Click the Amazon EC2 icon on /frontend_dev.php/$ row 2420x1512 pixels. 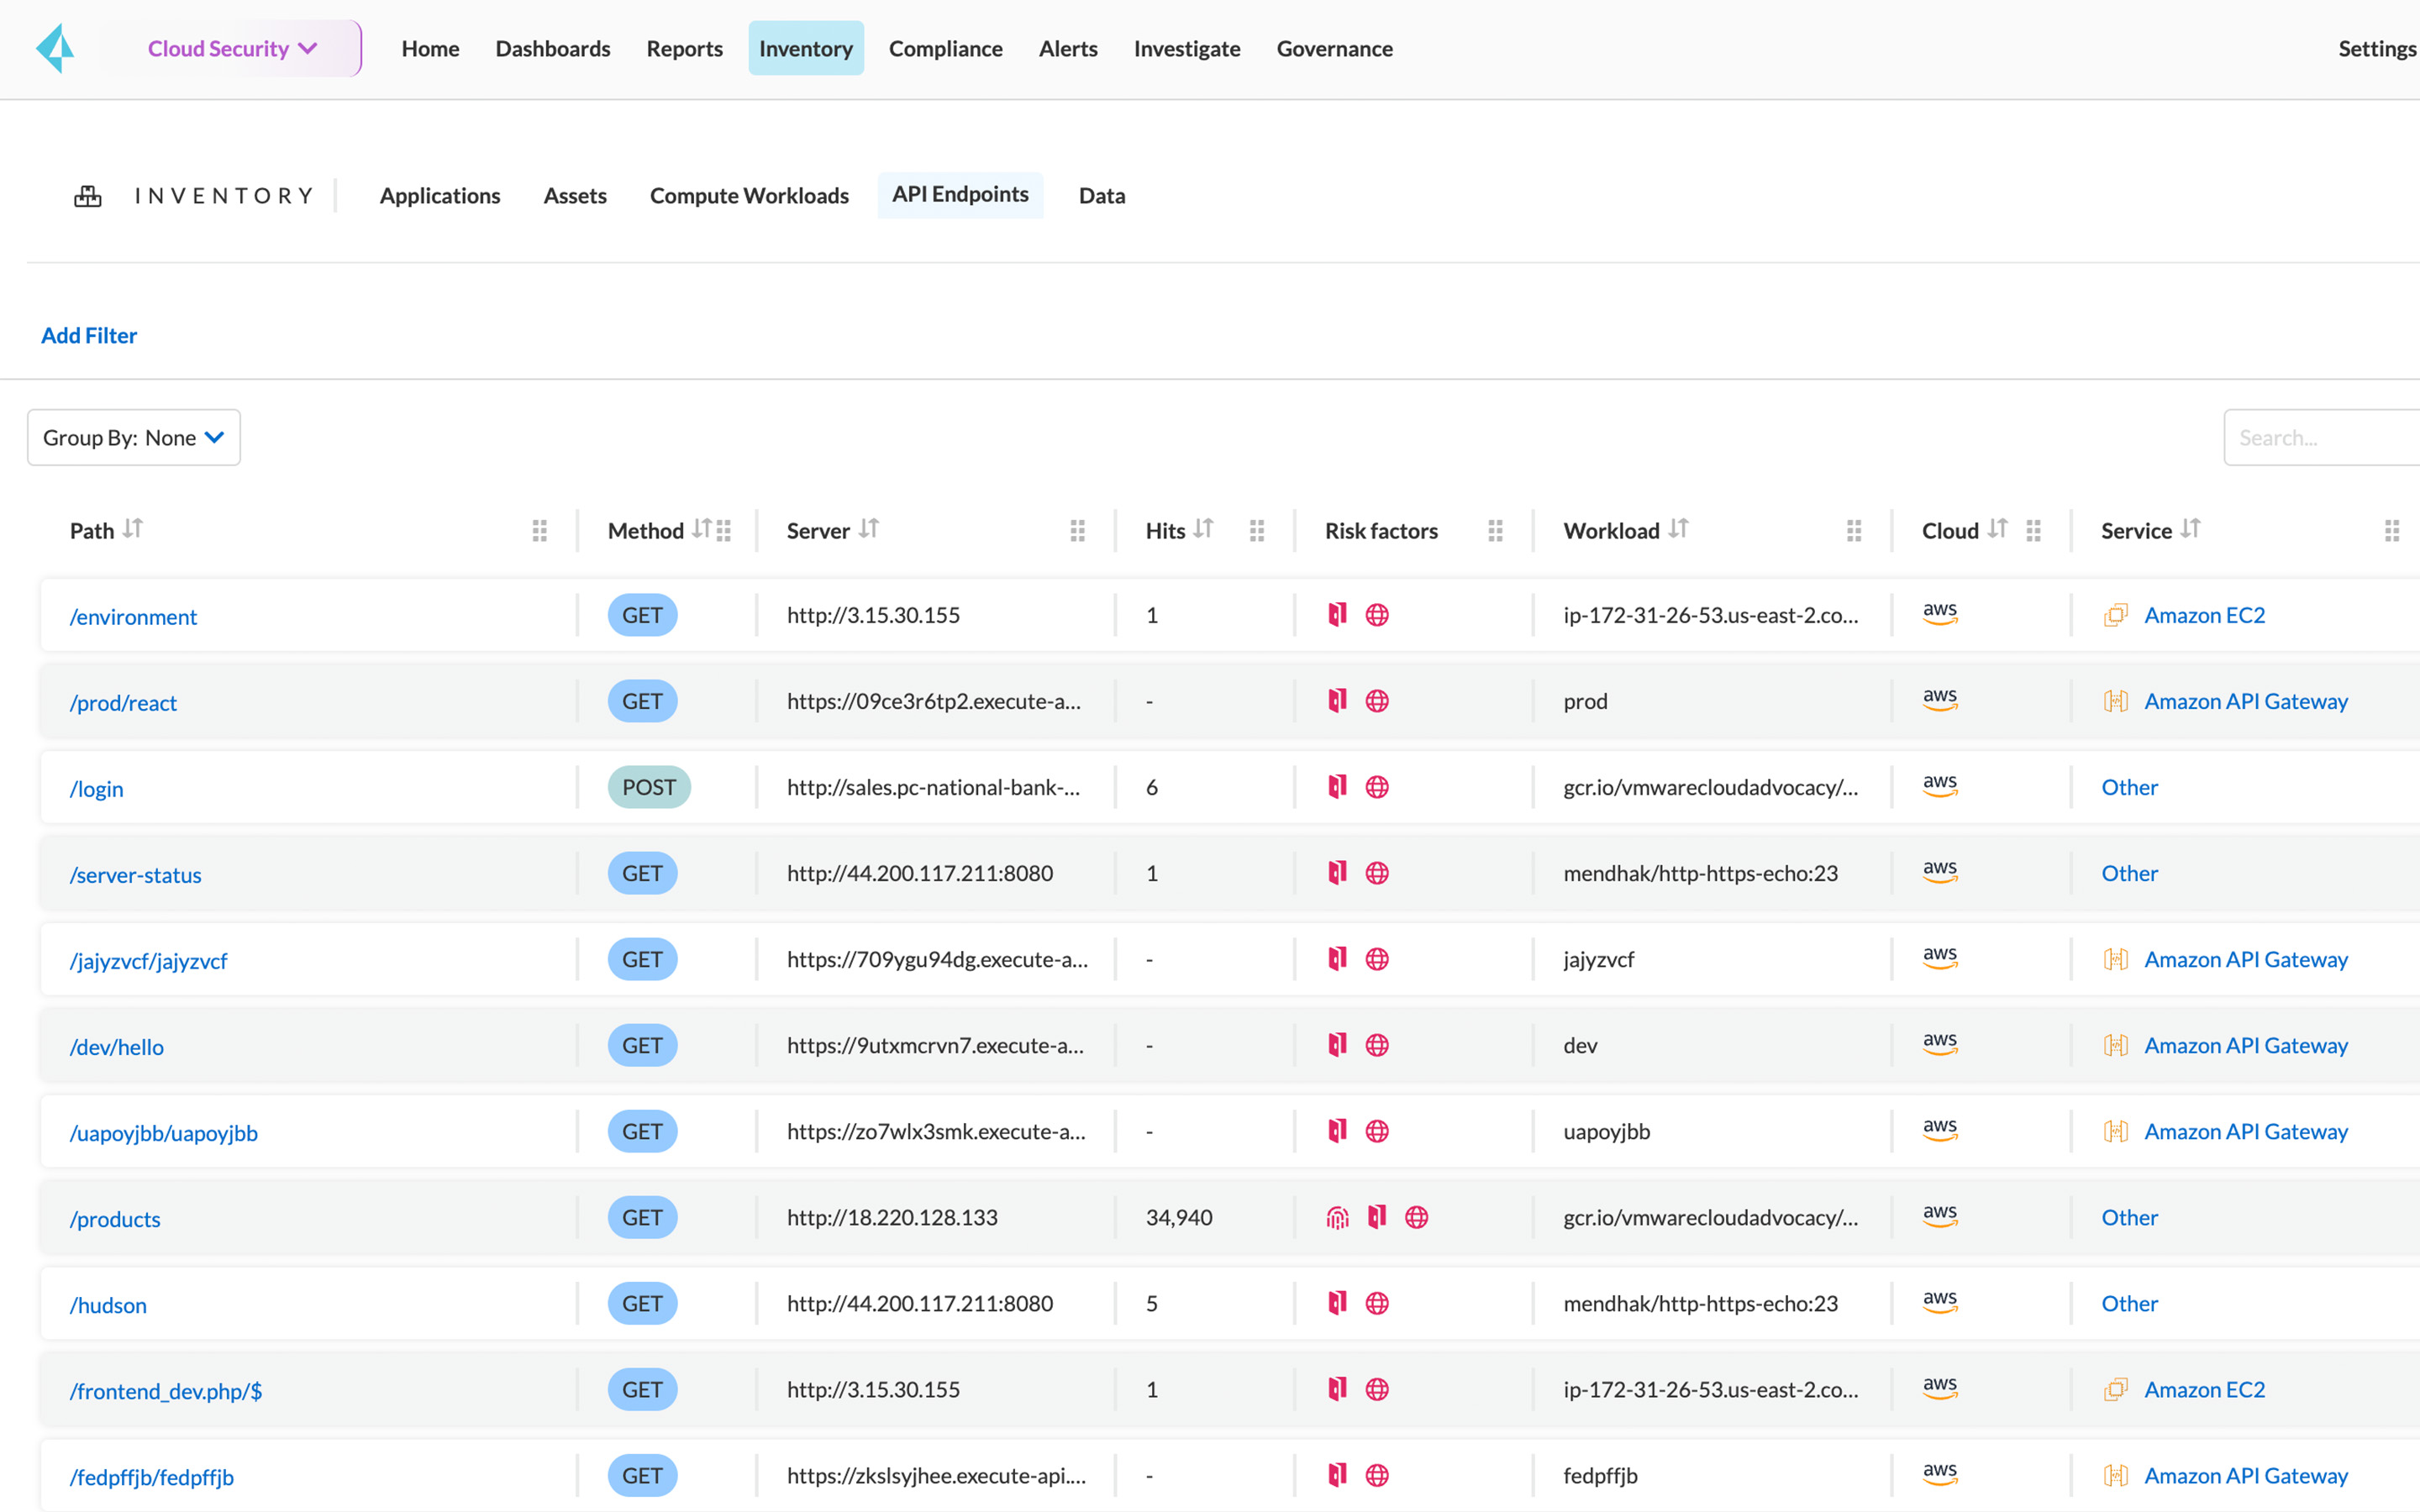coord(2116,1389)
